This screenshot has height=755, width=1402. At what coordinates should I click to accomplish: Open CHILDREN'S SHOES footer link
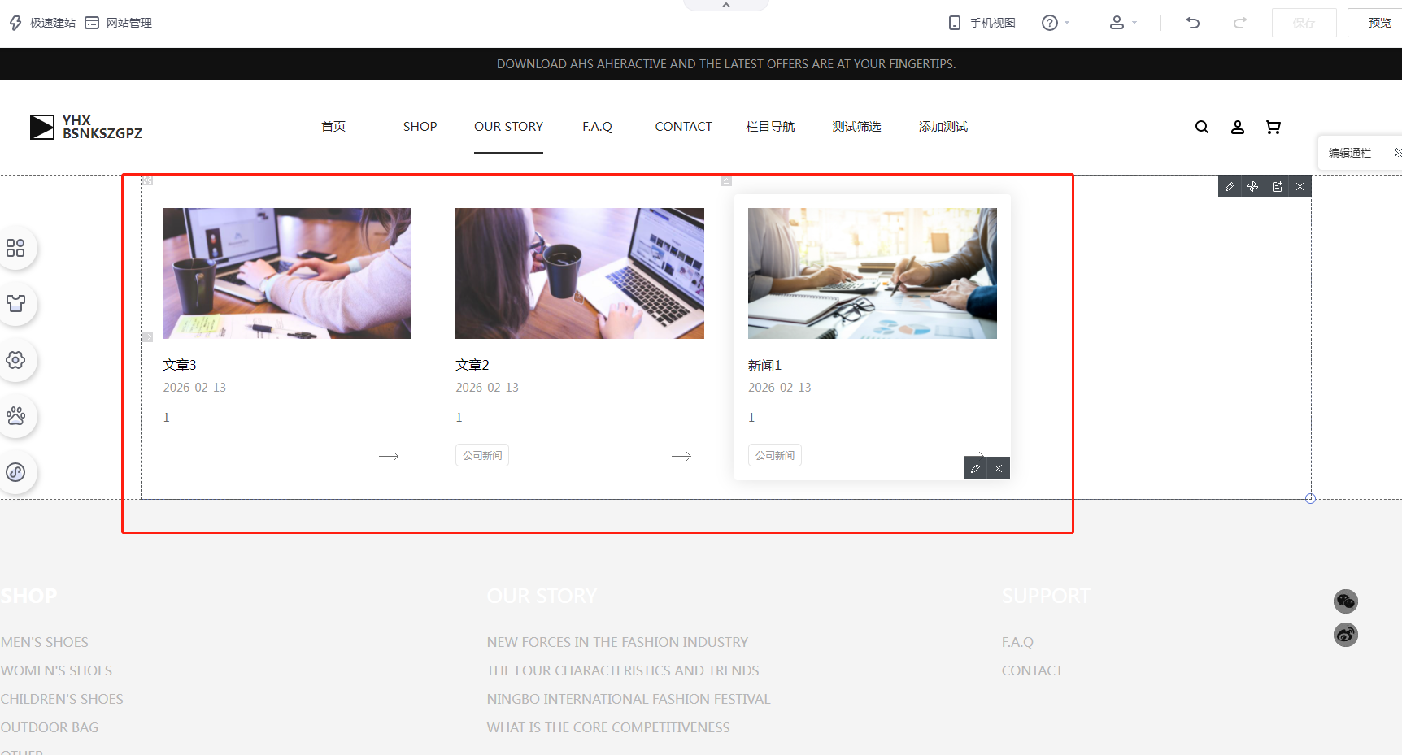click(x=62, y=699)
